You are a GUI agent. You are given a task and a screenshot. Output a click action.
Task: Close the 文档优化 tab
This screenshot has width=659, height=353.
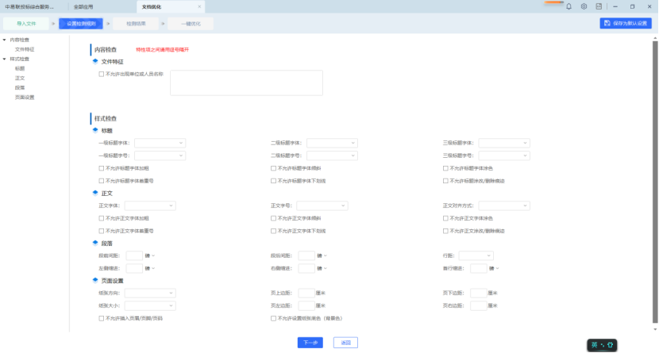[x=198, y=6]
